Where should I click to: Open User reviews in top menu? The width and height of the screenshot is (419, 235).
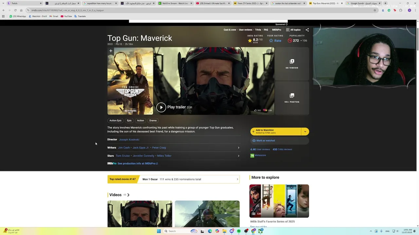246,30
